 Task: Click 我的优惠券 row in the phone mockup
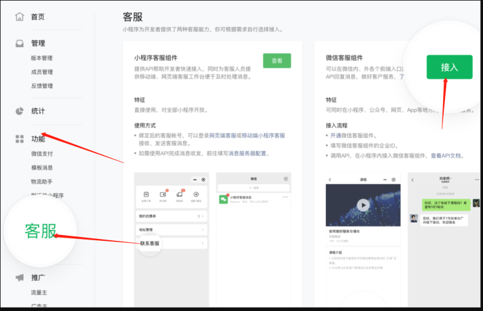coord(171,216)
